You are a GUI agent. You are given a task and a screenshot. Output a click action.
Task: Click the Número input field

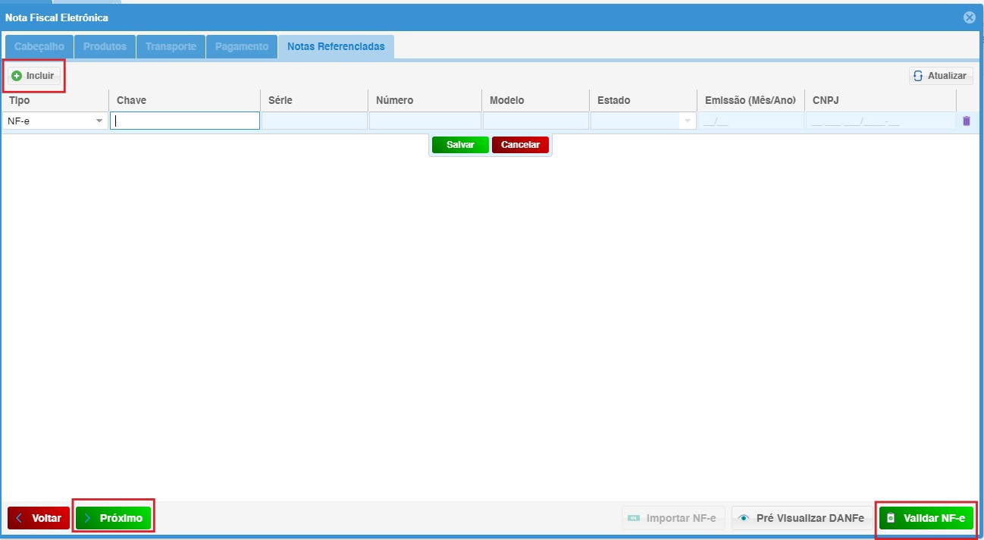[x=425, y=121]
